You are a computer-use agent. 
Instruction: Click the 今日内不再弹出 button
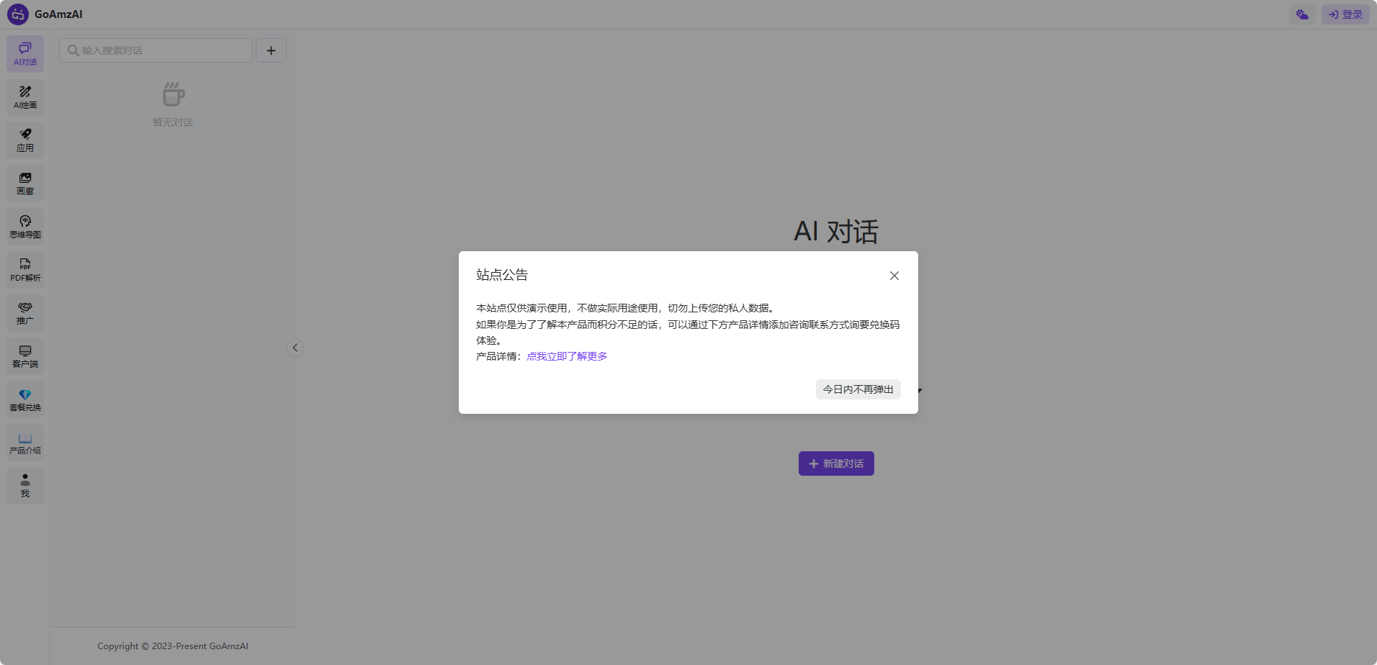pos(858,389)
